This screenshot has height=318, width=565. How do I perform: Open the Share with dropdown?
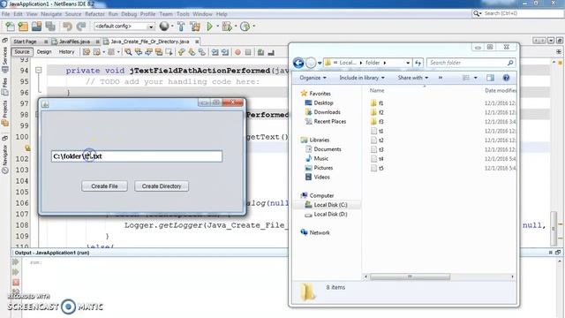(413, 78)
